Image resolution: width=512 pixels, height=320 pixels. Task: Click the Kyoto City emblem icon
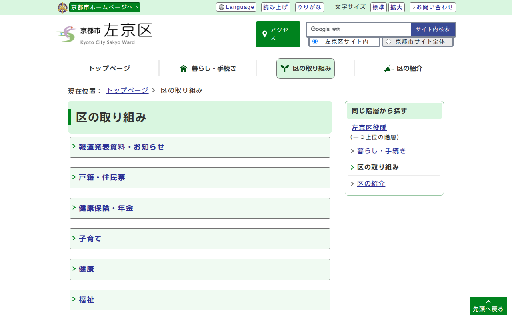click(x=62, y=8)
